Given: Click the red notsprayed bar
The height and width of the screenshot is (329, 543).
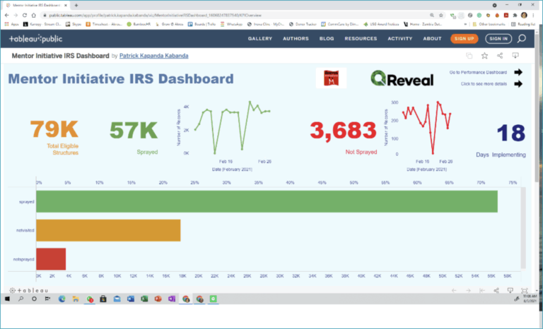Looking at the screenshot, I should click(x=51, y=258).
